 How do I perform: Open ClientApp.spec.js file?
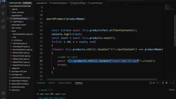click(20, 43)
